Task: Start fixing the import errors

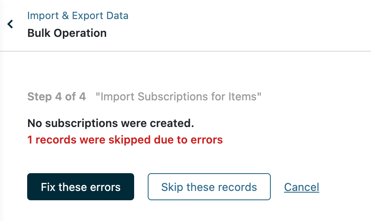Action: pos(81,187)
